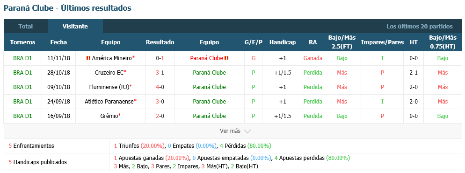Image resolution: width=465 pixels, height=173 pixels.
Task: Click Los últimos 20 partidos label
Action: [x=419, y=26]
